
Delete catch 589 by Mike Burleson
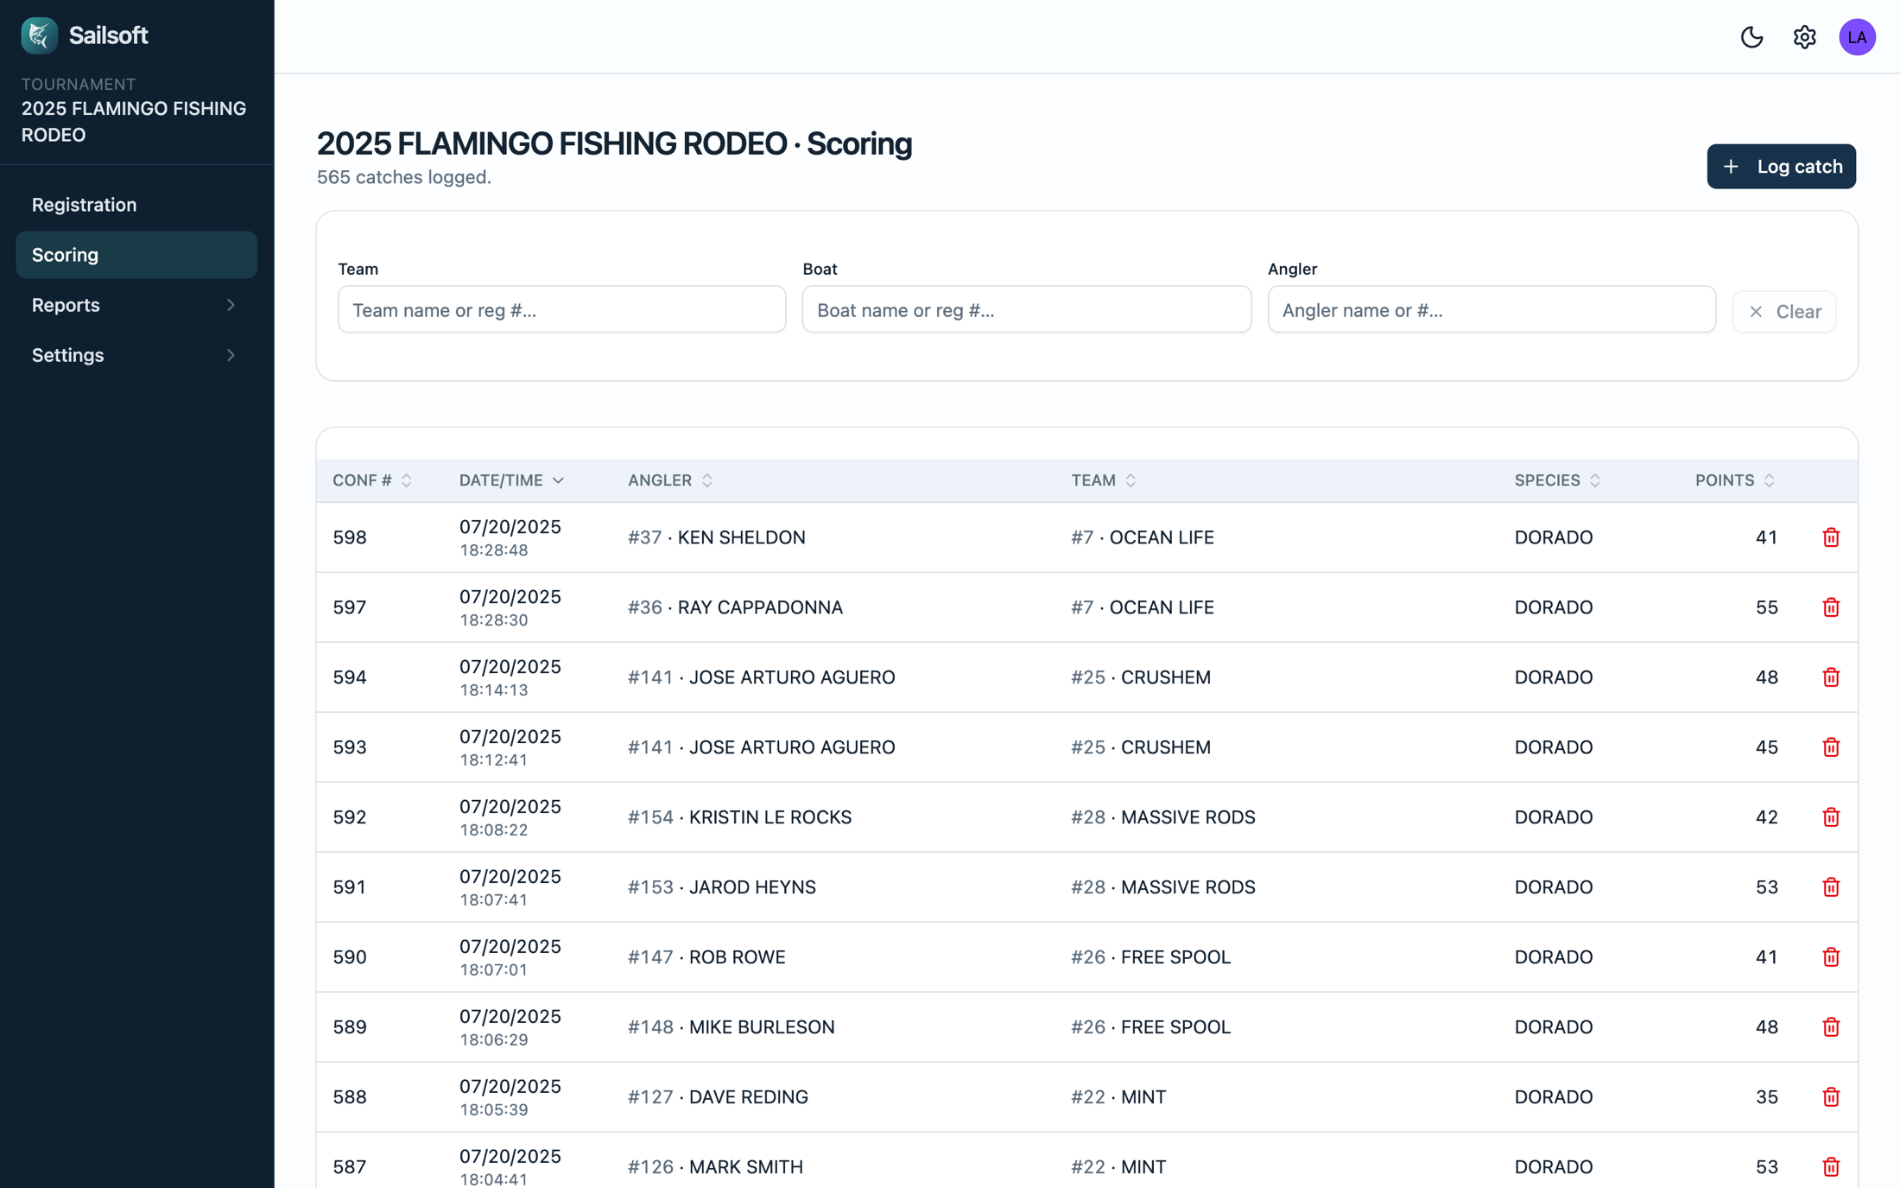click(1831, 1027)
